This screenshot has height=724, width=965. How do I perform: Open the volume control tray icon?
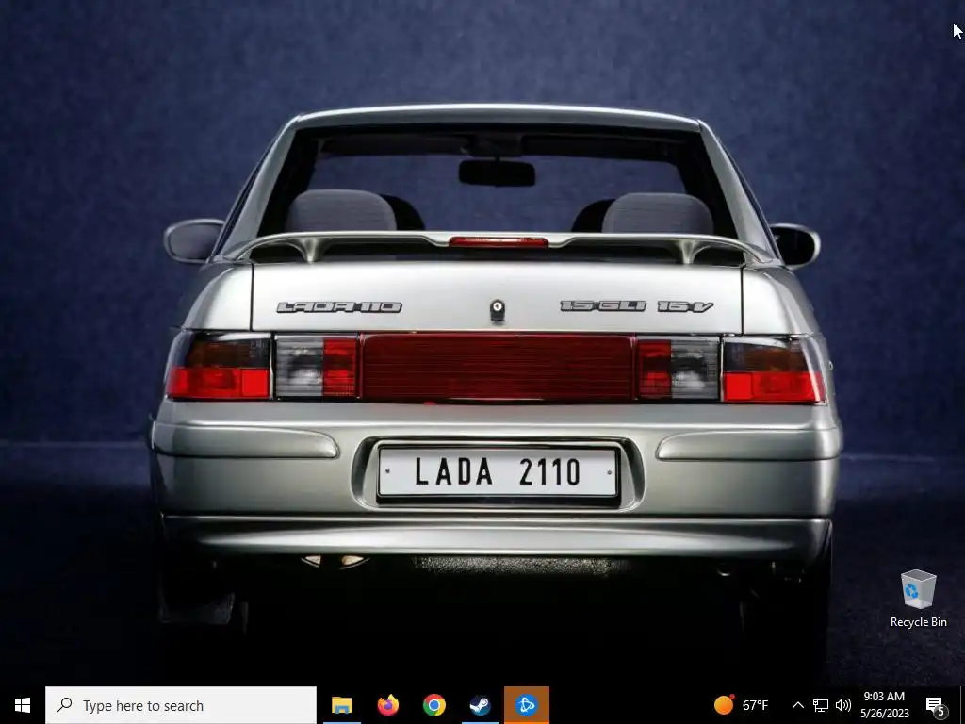pyautogui.click(x=843, y=705)
